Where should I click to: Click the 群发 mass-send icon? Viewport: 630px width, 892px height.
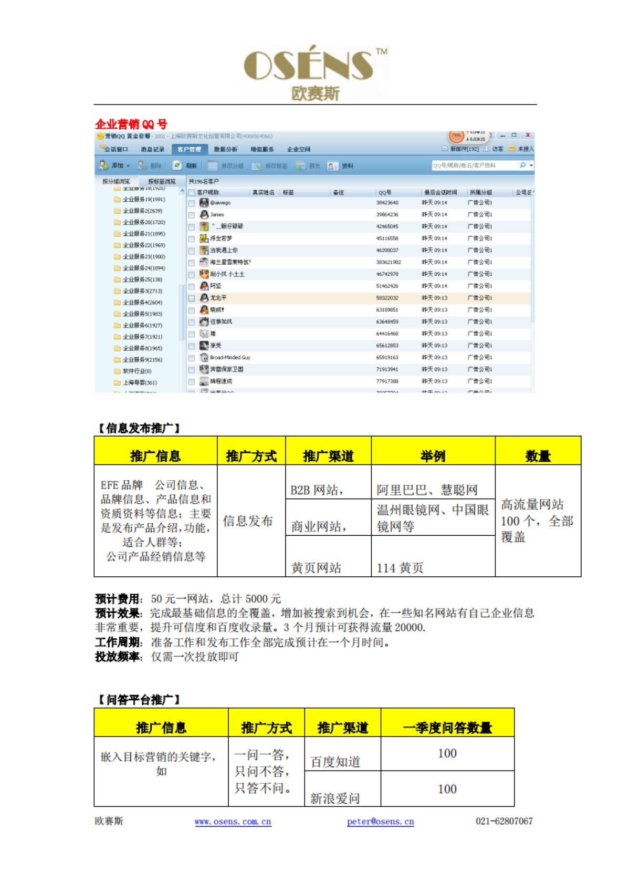coord(300,165)
